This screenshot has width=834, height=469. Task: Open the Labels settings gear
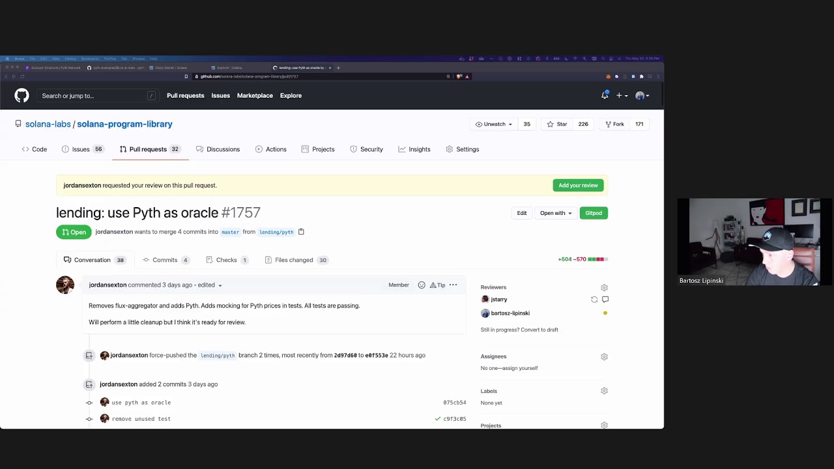point(604,391)
